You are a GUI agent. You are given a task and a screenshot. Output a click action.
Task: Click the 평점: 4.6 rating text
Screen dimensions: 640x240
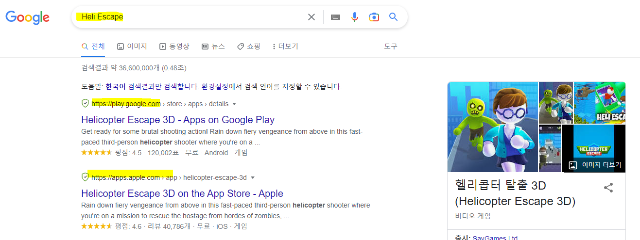coord(128,226)
